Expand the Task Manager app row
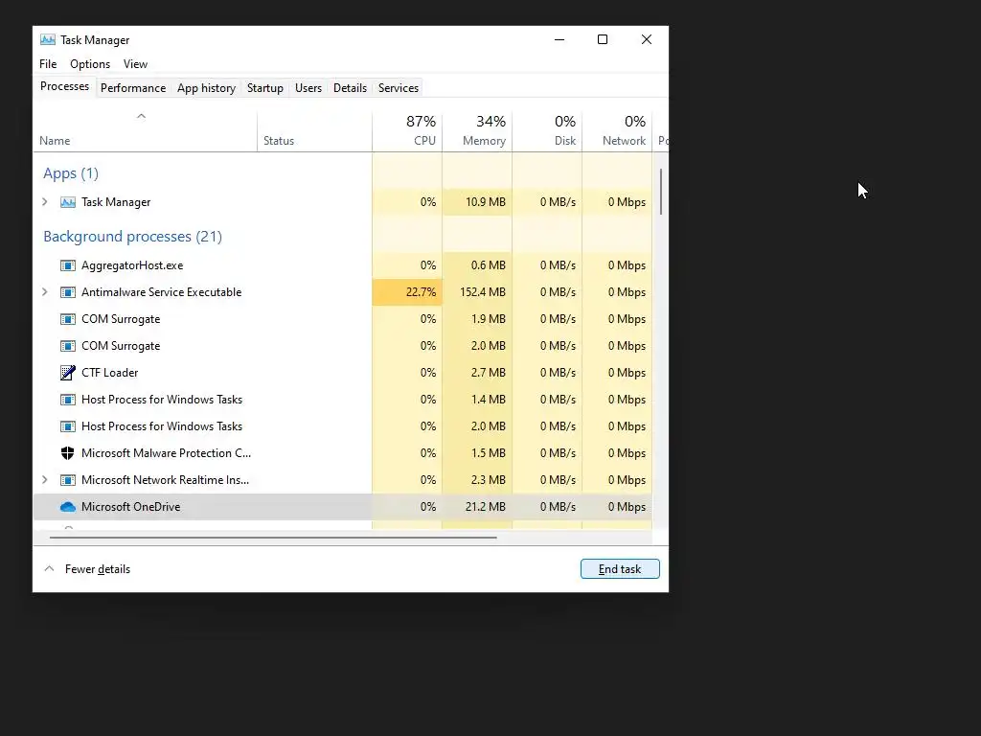The image size is (981, 736). point(44,201)
